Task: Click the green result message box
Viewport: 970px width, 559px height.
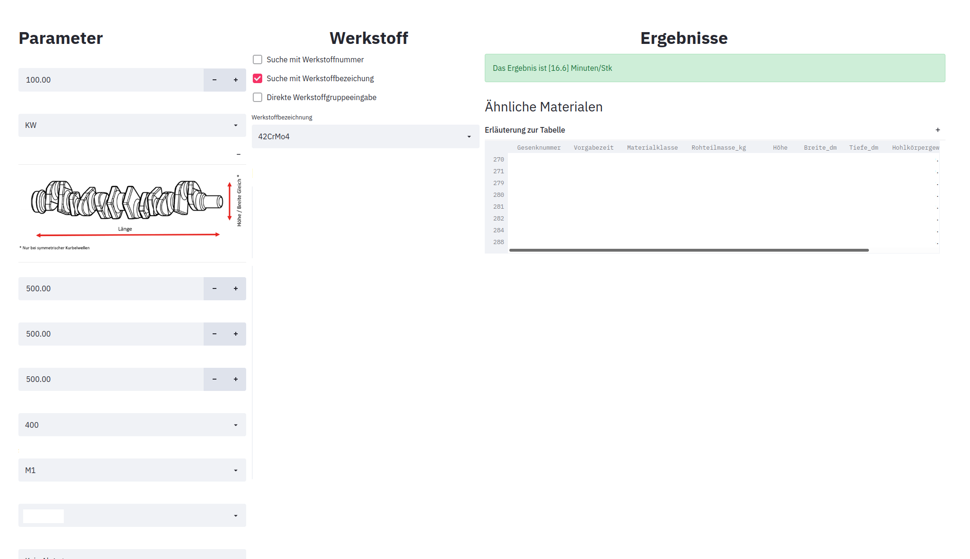Action: click(715, 68)
